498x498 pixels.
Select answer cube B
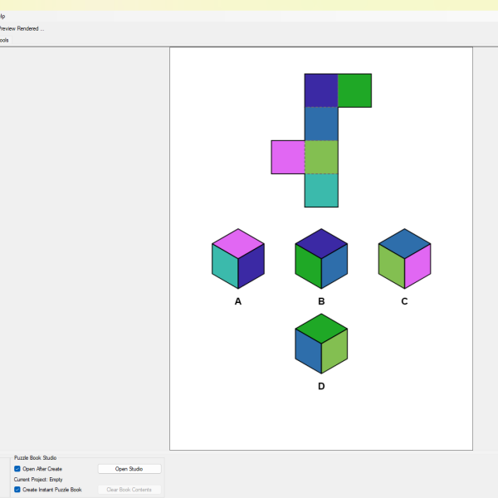[321, 258]
